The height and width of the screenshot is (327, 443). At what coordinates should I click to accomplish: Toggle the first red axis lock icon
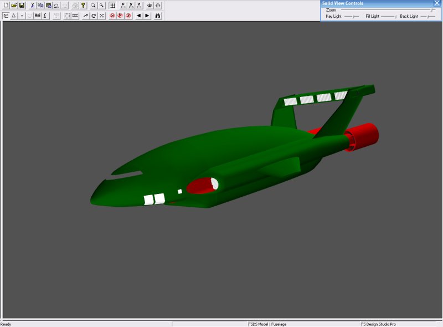tap(112, 16)
